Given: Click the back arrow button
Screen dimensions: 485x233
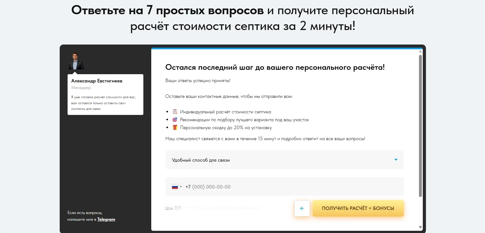Looking at the screenshot, I should [x=302, y=208].
